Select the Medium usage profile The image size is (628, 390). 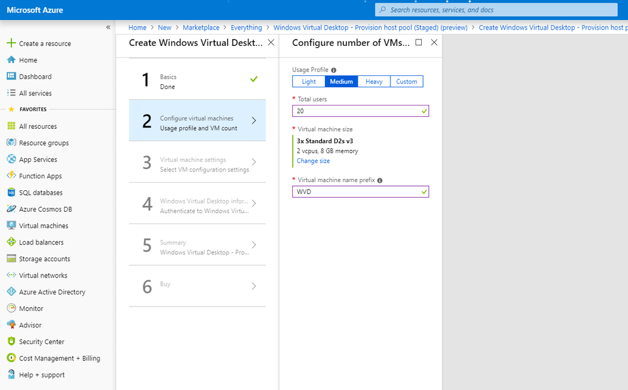[x=341, y=81]
